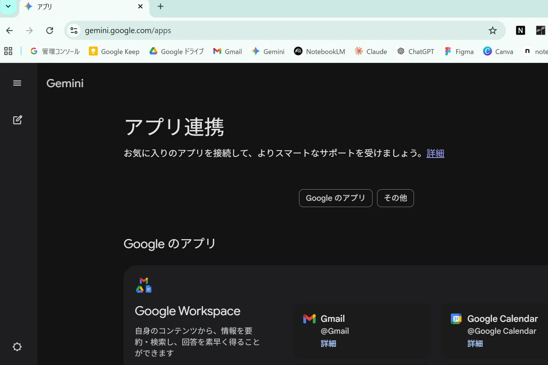This screenshot has width=548, height=365.
Task: Open the Claude bookmark
Action: [x=371, y=51]
